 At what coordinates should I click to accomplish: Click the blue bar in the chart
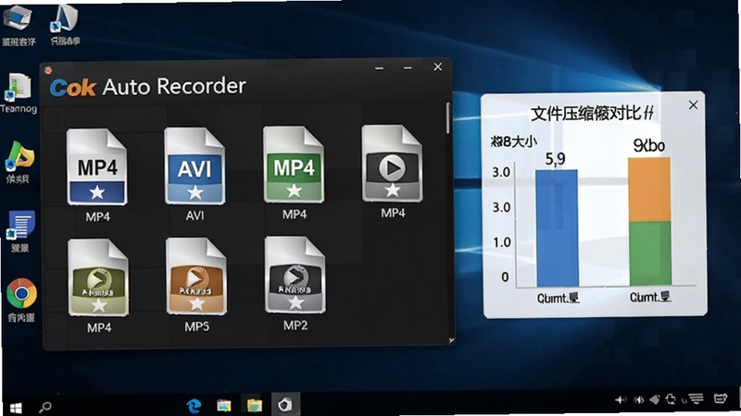point(557,227)
